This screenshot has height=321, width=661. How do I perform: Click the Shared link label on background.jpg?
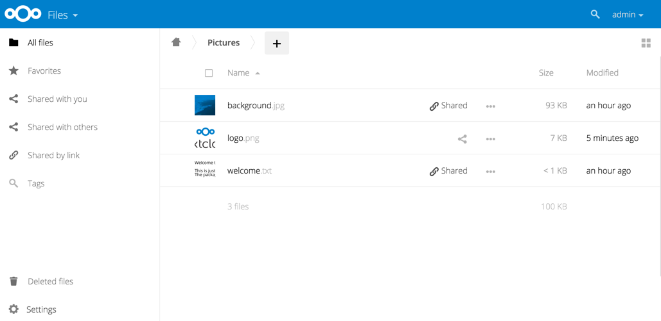click(x=448, y=106)
